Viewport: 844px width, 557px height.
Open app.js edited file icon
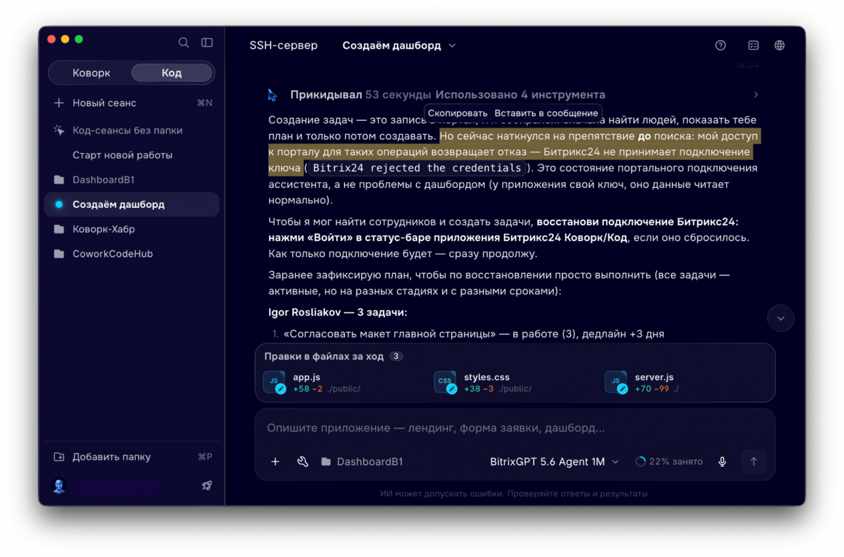274,382
